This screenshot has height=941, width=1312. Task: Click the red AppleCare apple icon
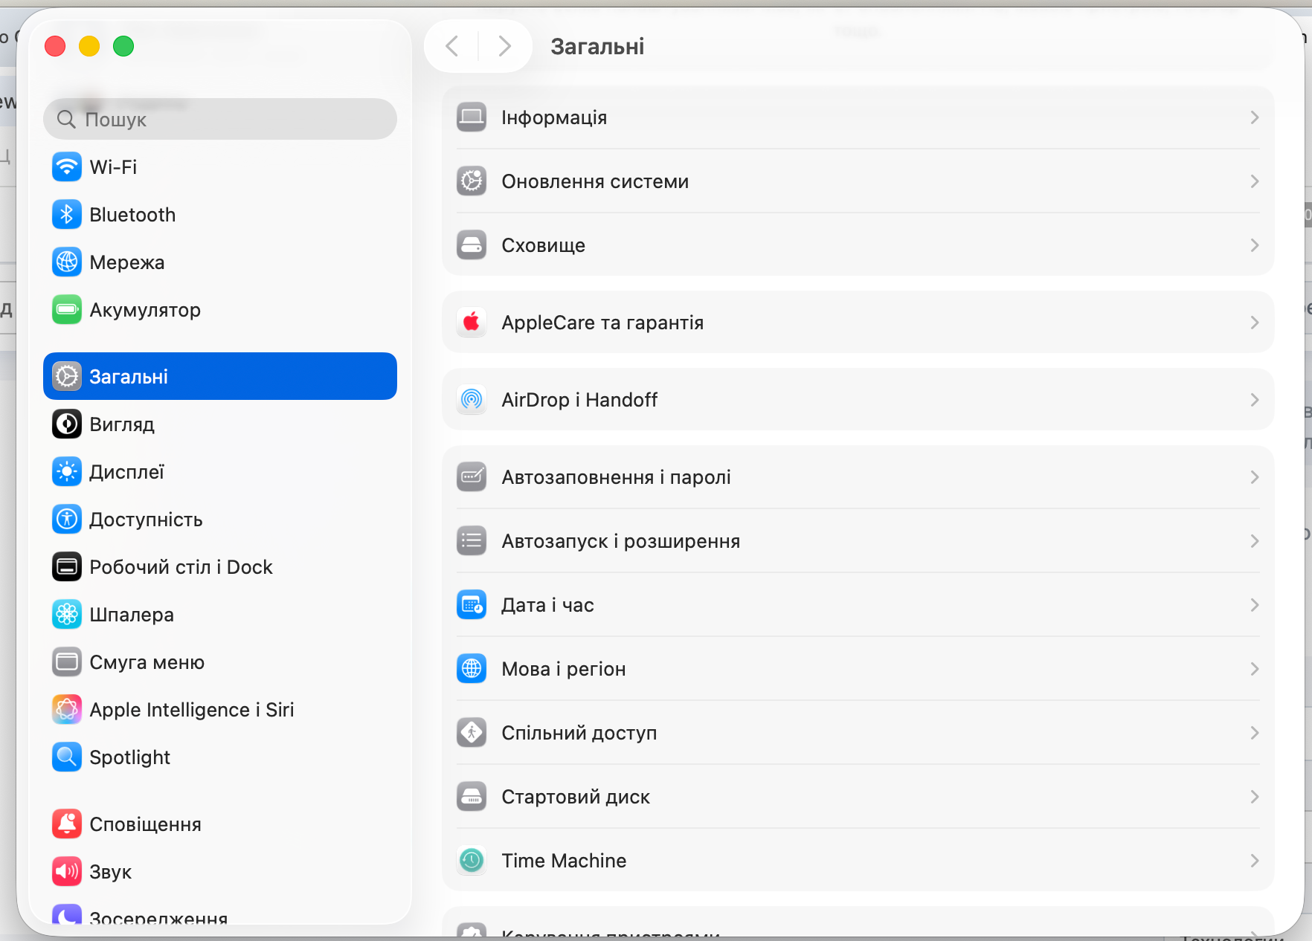coord(472,323)
